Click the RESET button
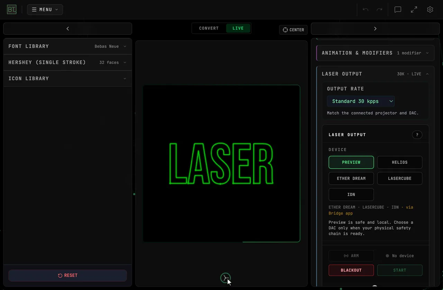The image size is (443, 290). point(67,275)
